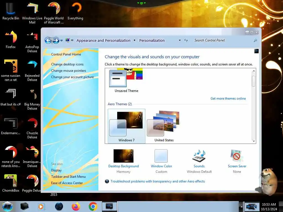Click in Search Control Panel field
The image size is (283, 212).
point(223,40)
